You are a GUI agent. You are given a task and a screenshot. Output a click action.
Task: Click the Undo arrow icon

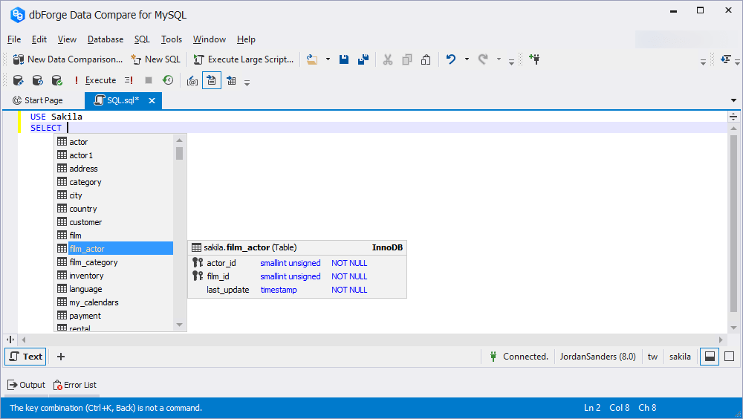451,59
